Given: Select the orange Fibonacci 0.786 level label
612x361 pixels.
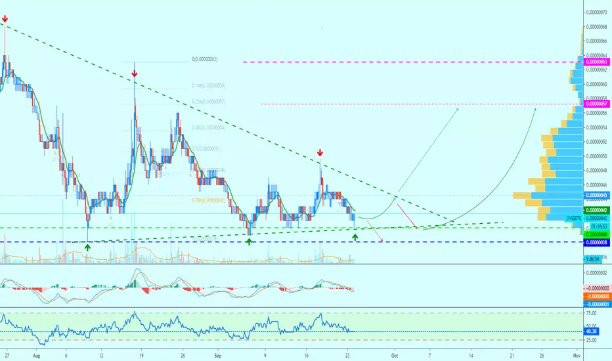Looking at the screenshot, I should (208, 201).
